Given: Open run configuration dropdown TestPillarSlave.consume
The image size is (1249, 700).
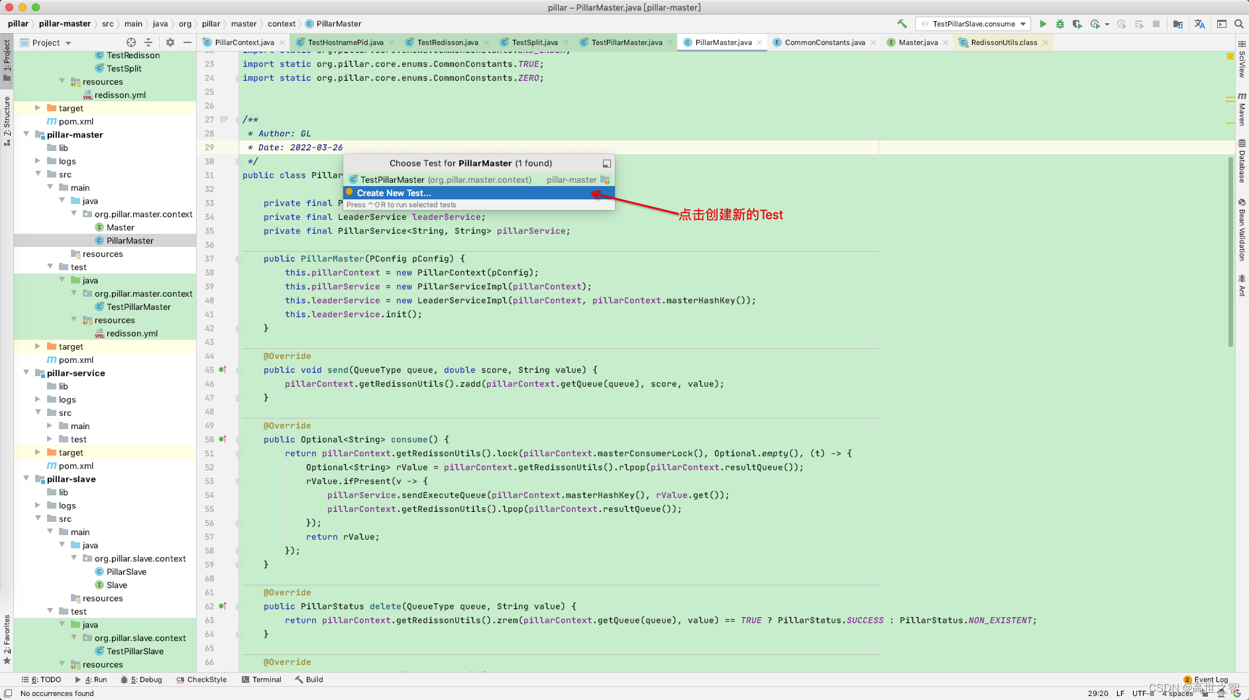Looking at the screenshot, I should [973, 24].
